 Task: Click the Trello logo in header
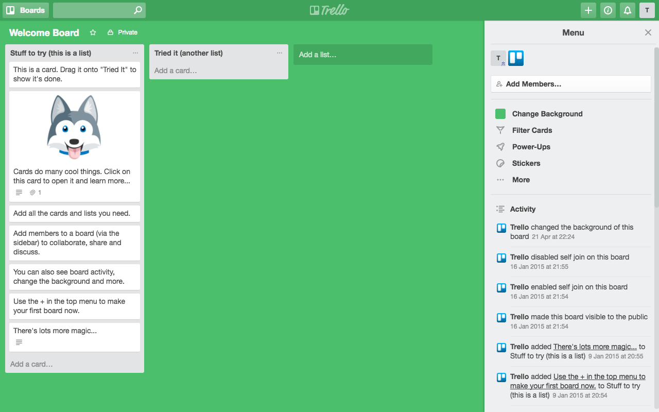329,10
